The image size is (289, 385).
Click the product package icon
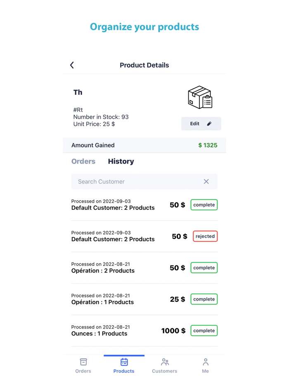pyautogui.click(x=200, y=97)
